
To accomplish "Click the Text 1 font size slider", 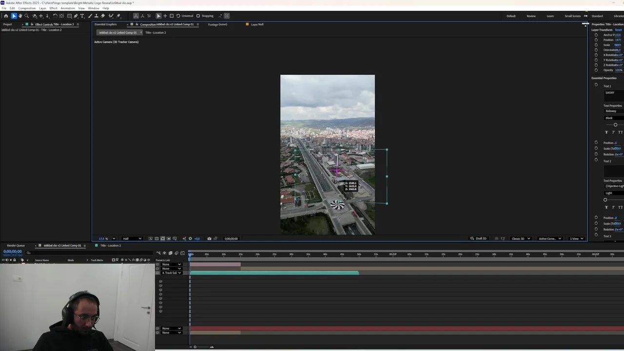I will pos(615,125).
